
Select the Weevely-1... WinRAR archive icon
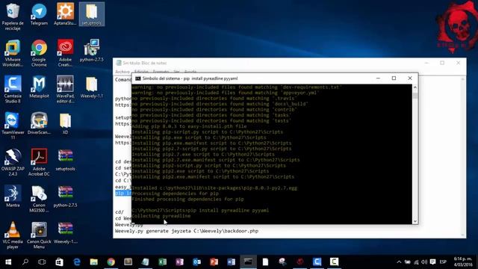pyautogui.click(x=65, y=232)
